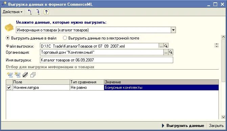Click the Имя выгрузки text field
The height and width of the screenshot is (131, 227).
pyautogui.click(x=107, y=60)
